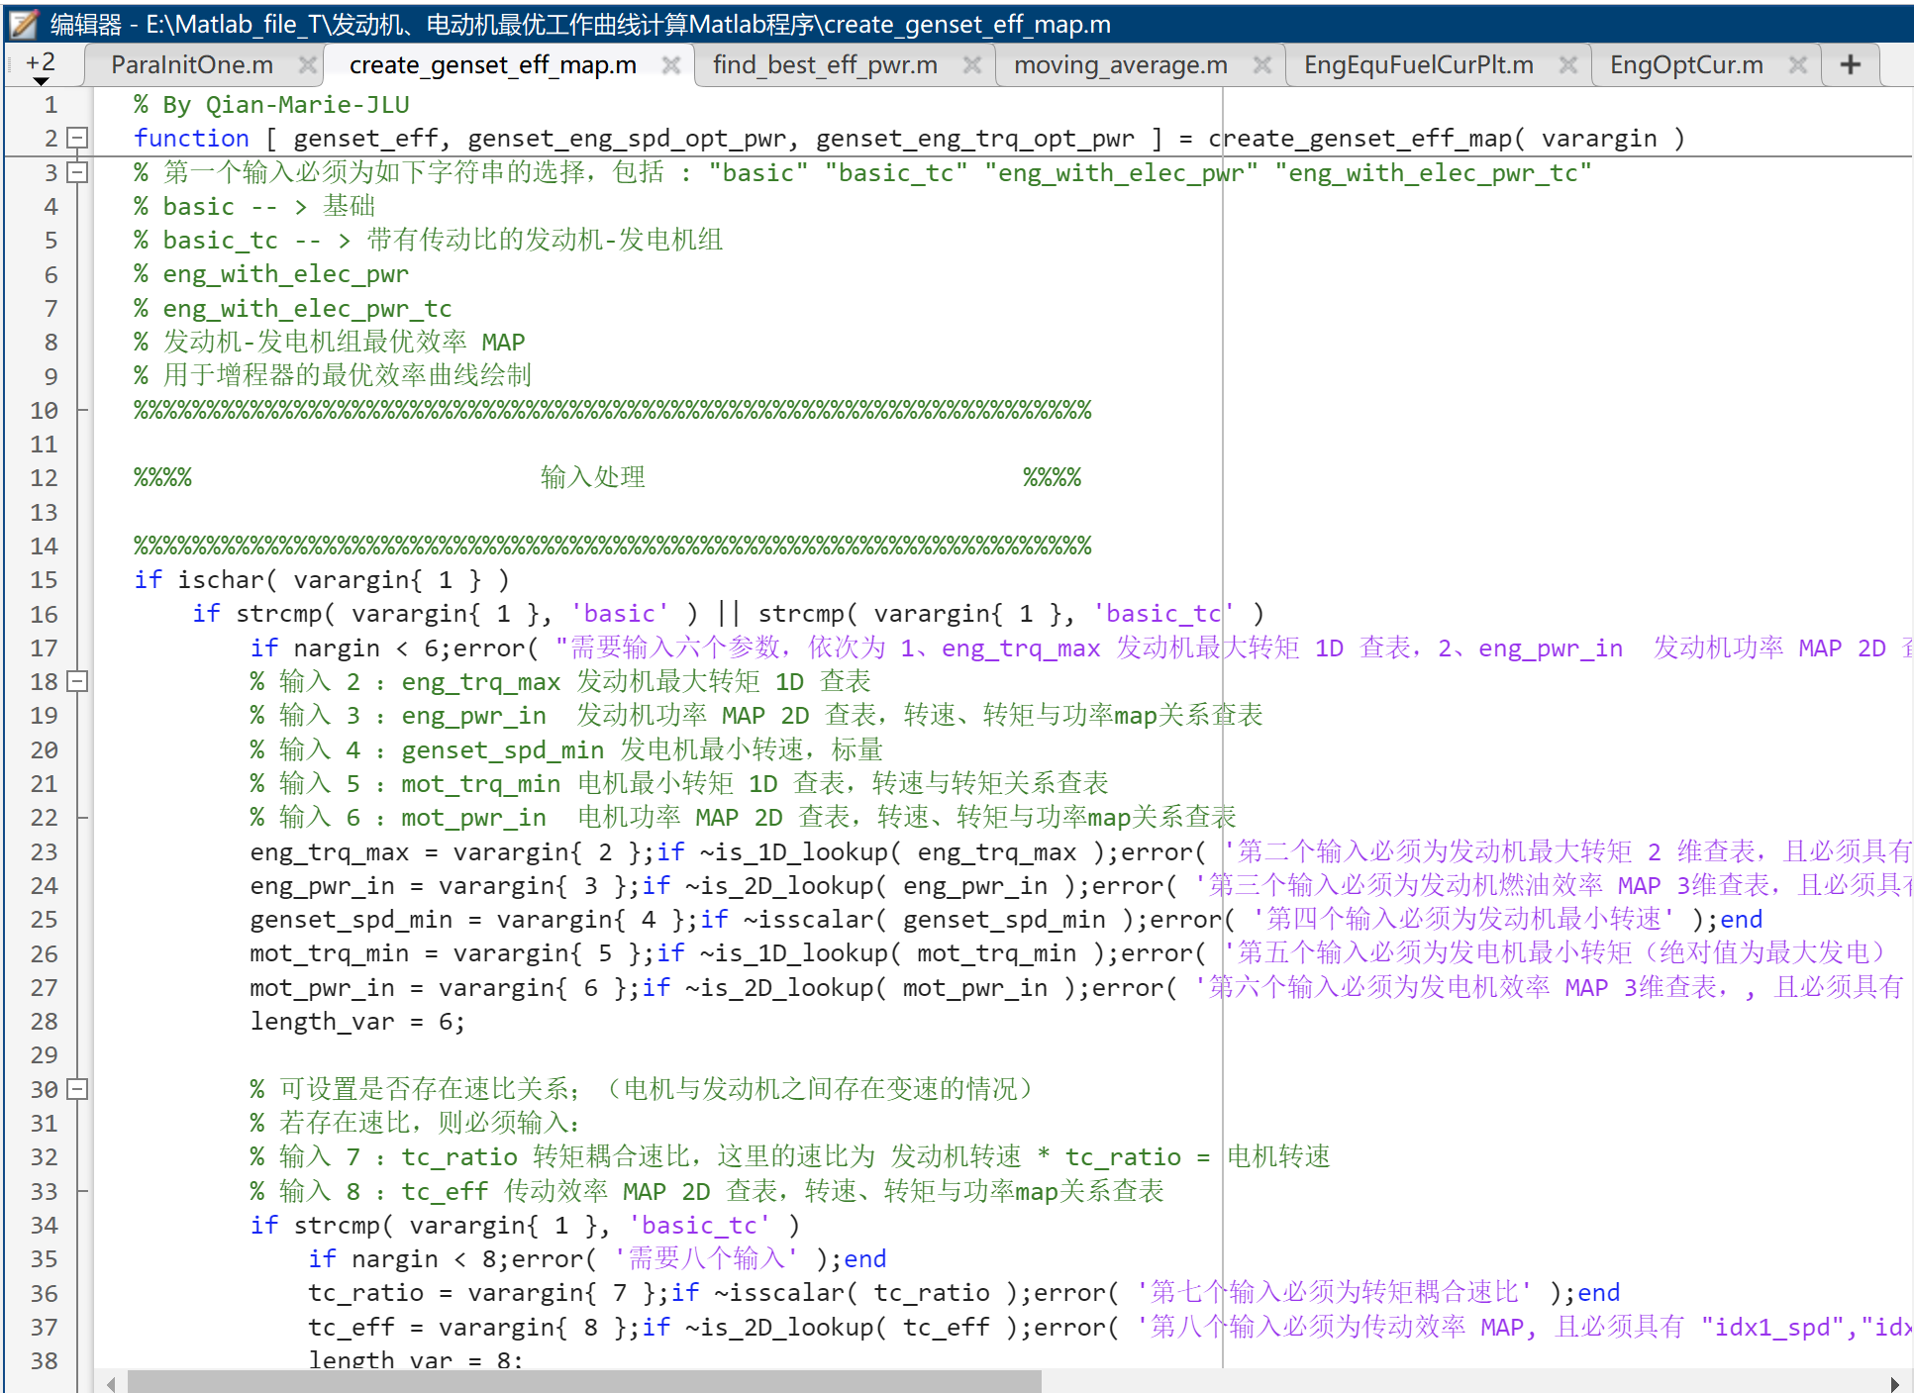This screenshot has width=1914, height=1393.
Task: Switch to the find_best_eff_pwr.m tab
Action: click(825, 65)
